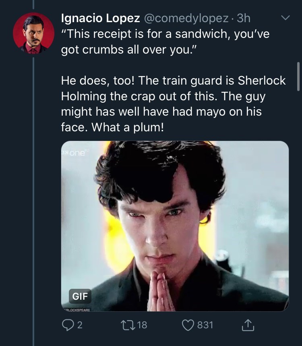Image resolution: width=302 pixels, height=346 pixels.
Task: Click the 3h timestamp of the tweet
Action: (244, 19)
